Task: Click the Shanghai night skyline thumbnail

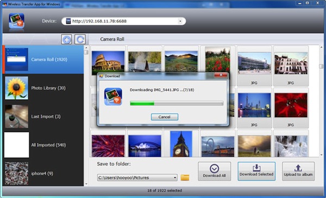Action: (254, 105)
